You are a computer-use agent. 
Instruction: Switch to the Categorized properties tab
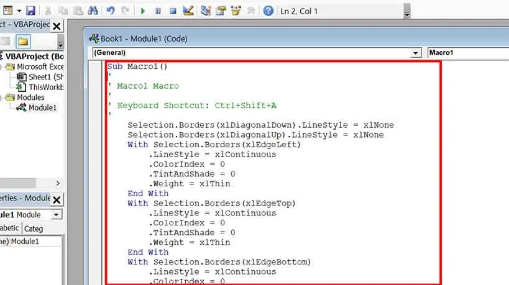point(34,228)
